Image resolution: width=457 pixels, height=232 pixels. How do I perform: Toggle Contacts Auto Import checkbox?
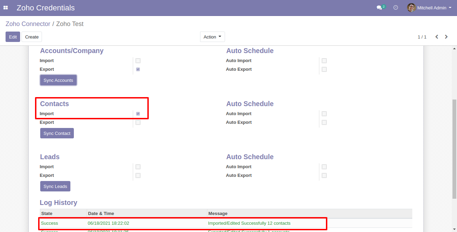[324, 114]
